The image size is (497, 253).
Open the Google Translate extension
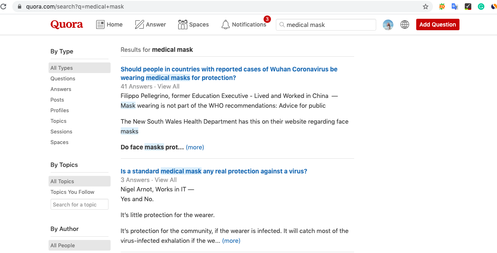(455, 7)
